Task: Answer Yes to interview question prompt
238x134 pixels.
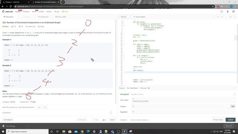Action: (x=39, y=107)
